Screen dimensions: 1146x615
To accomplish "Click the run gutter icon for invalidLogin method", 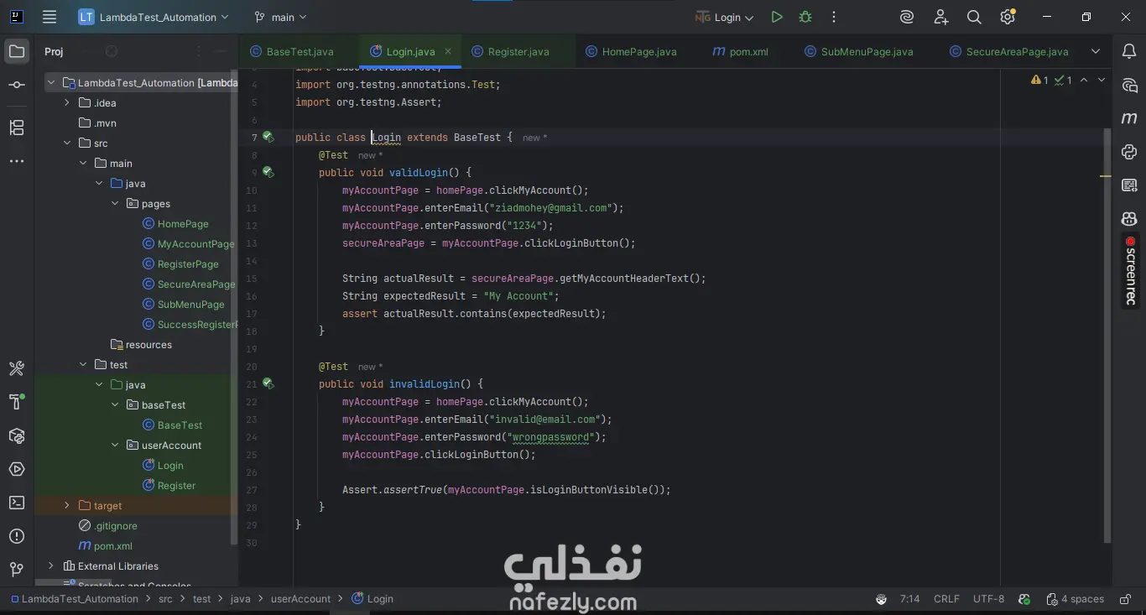I will click(268, 383).
